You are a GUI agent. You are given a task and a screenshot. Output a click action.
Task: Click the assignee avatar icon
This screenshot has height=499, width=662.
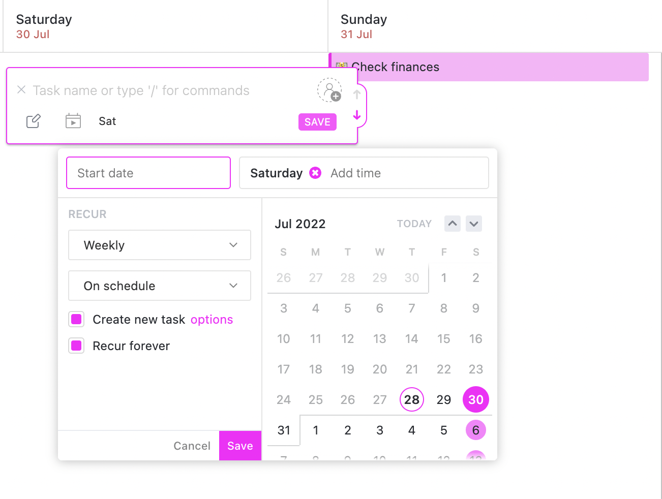329,90
